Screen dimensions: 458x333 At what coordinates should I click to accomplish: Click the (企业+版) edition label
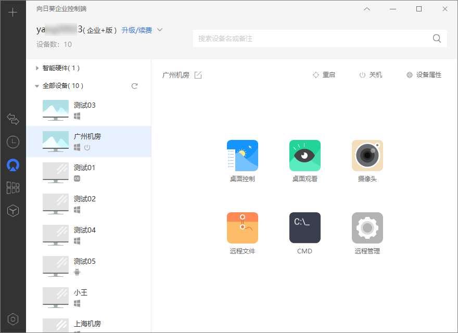(99, 30)
